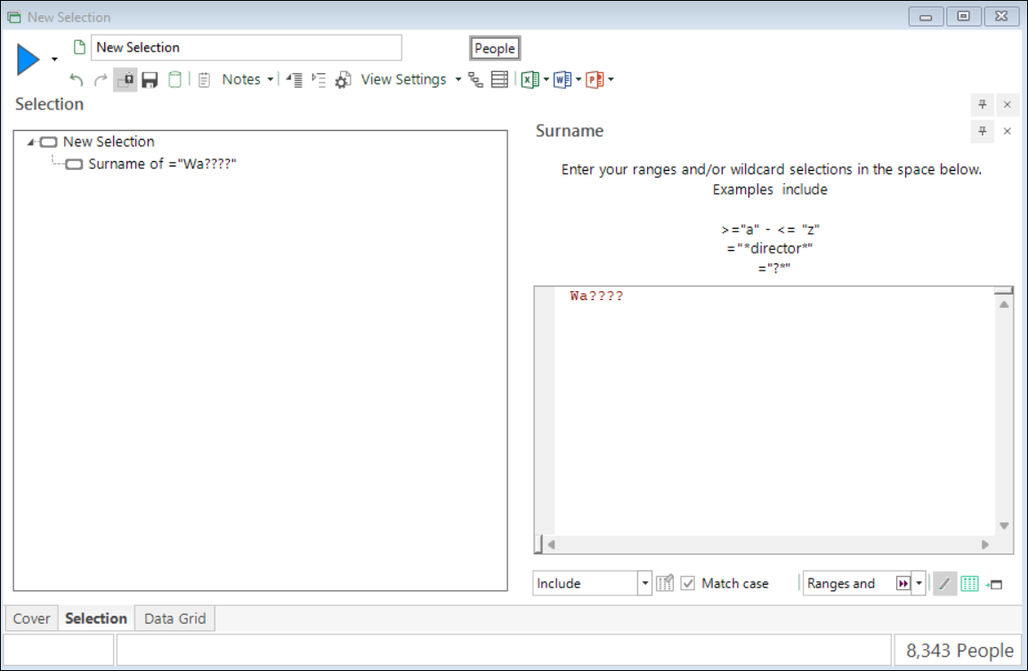Switch to the Cover tab
This screenshot has height=671, width=1028.
point(31,618)
